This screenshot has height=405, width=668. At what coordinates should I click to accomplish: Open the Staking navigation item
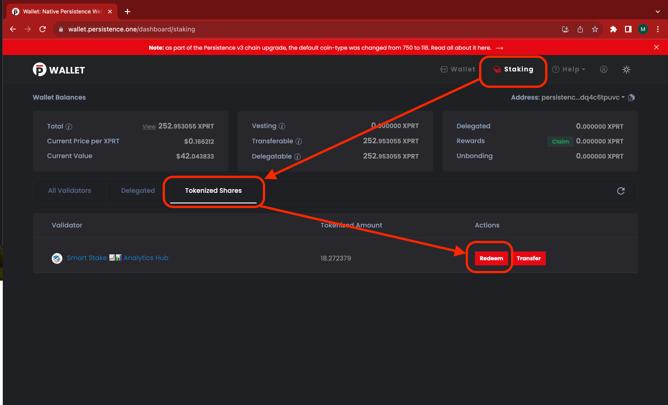[x=513, y=69]
